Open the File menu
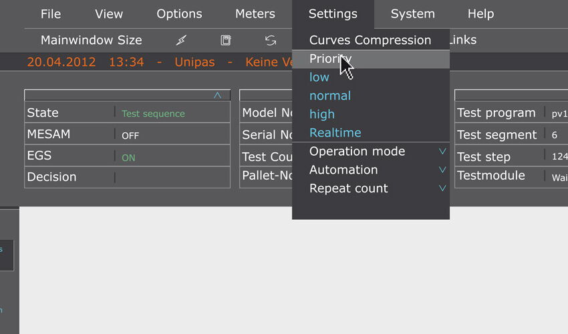The height and width of the screenshot is (334, 568). (51, 14)
